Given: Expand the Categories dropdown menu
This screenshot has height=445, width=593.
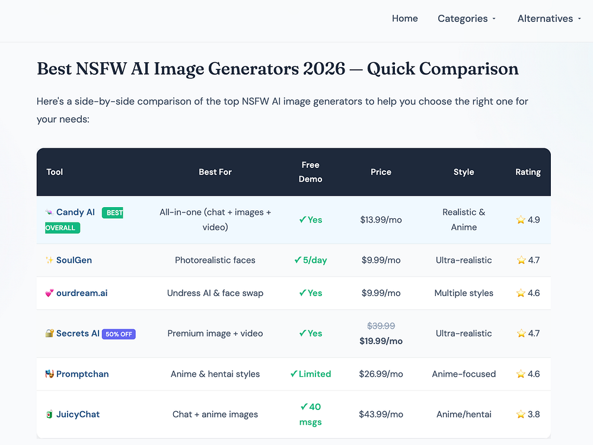Looking at the screenshot, I should pos(466,18).
